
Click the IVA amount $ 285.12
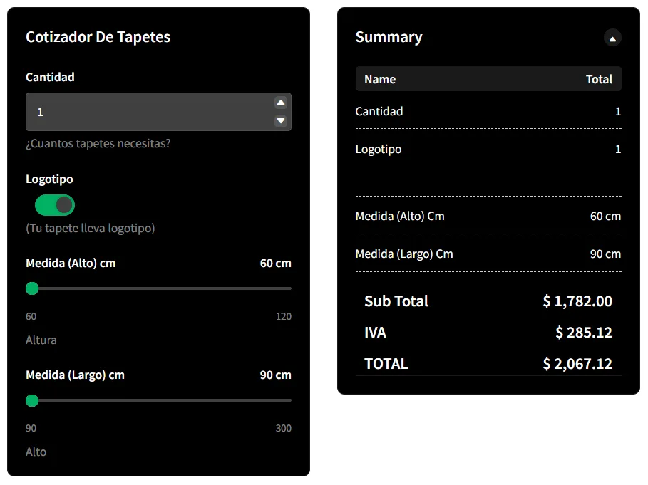coord(583,333)
